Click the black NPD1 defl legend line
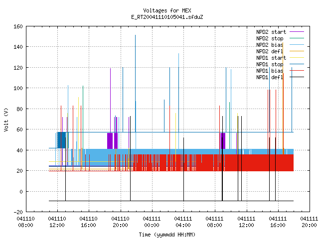 coord(297,77)
